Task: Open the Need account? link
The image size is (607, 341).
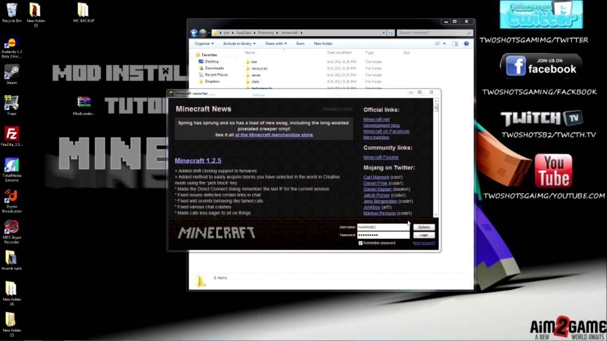Action: pos(423,243)
